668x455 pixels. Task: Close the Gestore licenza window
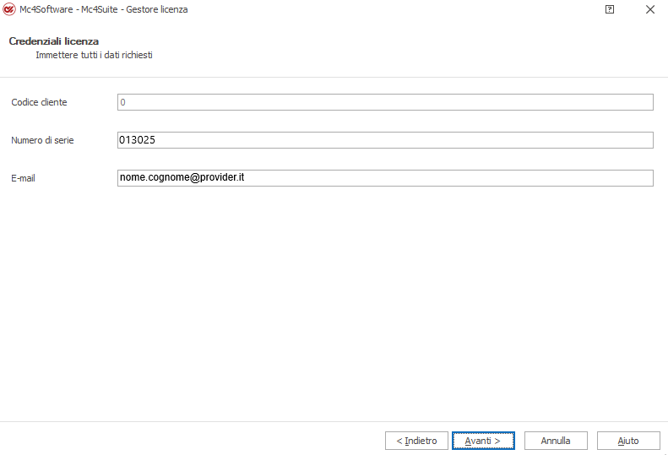tap(649, 9)
